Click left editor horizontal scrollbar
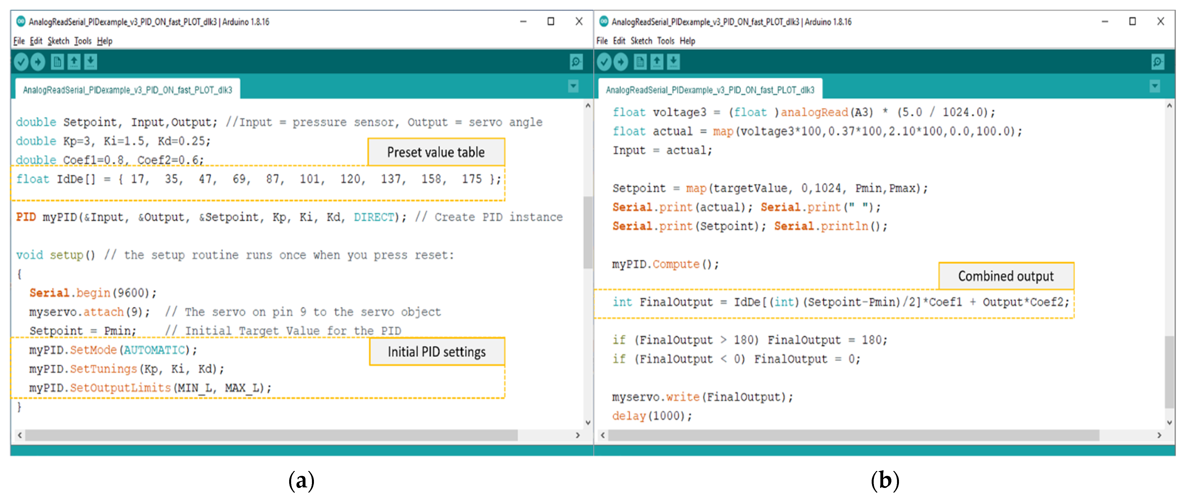This screenshot has height=500, width=1187. pyautogui.click(x=271, y=435)
